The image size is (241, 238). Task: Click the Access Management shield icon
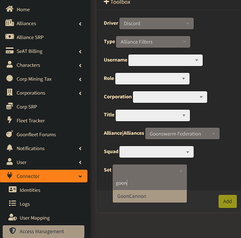click(x=12, y=232)
